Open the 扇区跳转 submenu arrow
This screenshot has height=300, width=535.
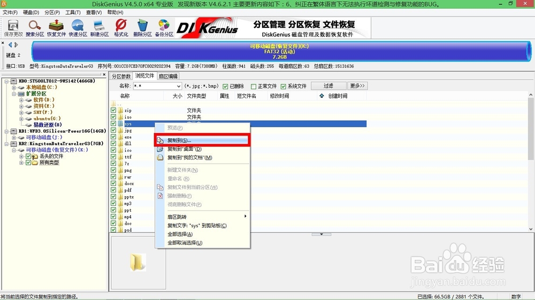click(246, 216)
